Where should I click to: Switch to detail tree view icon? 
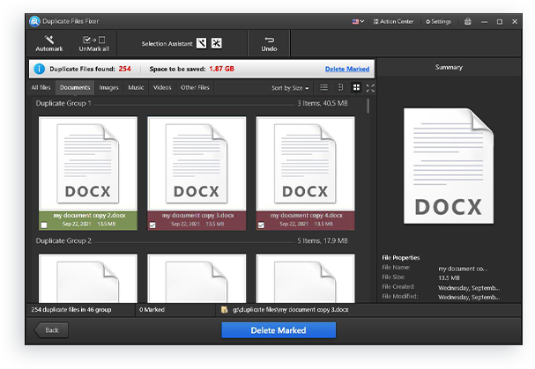click(340, 88)
